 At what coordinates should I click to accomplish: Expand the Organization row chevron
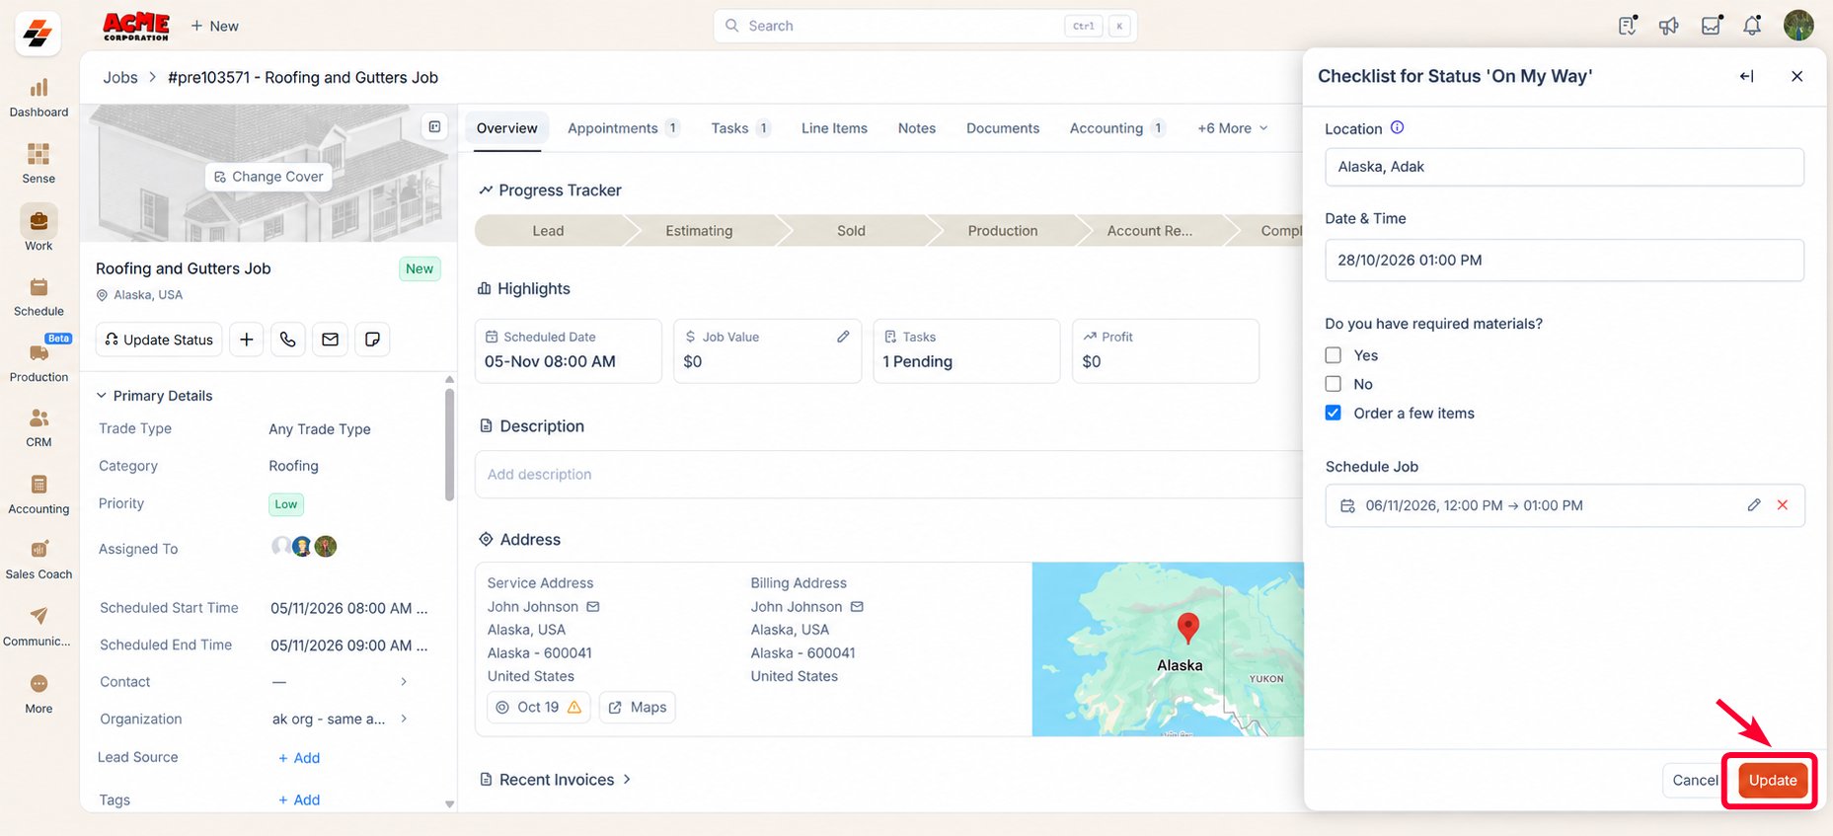click(404, 719)
